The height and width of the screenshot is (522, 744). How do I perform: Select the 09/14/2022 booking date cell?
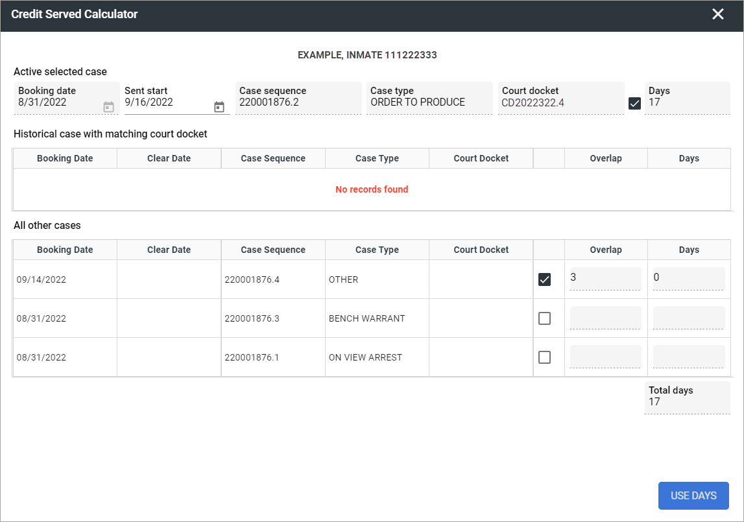tap(65, 279)
